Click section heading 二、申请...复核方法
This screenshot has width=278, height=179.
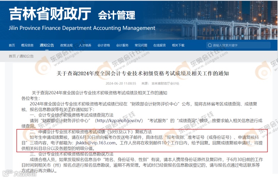tap(91, 132)
